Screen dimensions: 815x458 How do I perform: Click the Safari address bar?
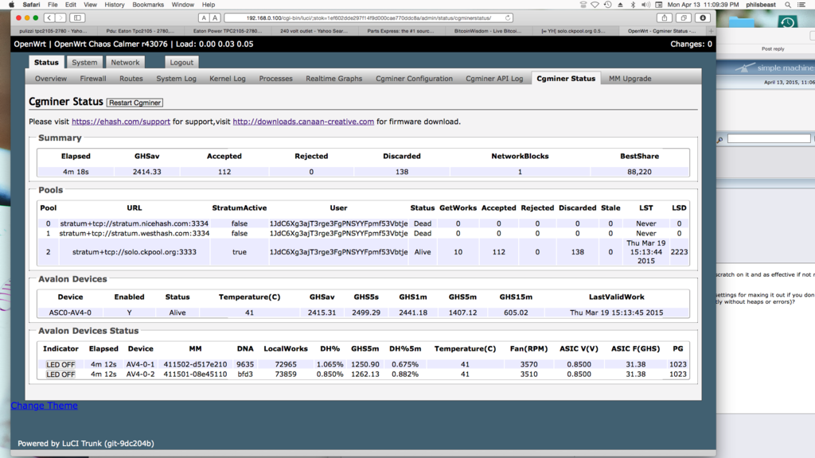(369, 17)
